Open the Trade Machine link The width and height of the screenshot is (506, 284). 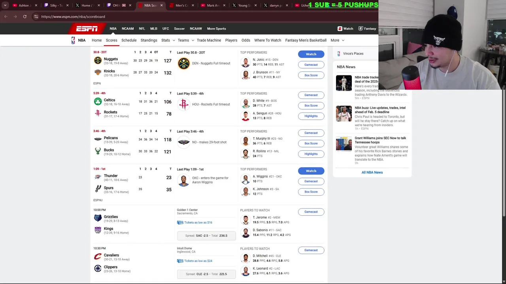[209, 40]
